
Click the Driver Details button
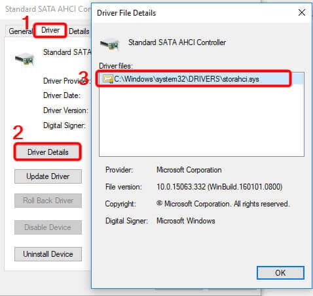tap(48, 152)
